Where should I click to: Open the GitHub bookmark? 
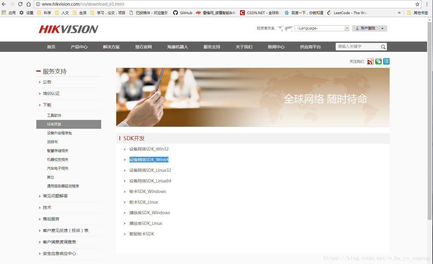pos(183,13)
